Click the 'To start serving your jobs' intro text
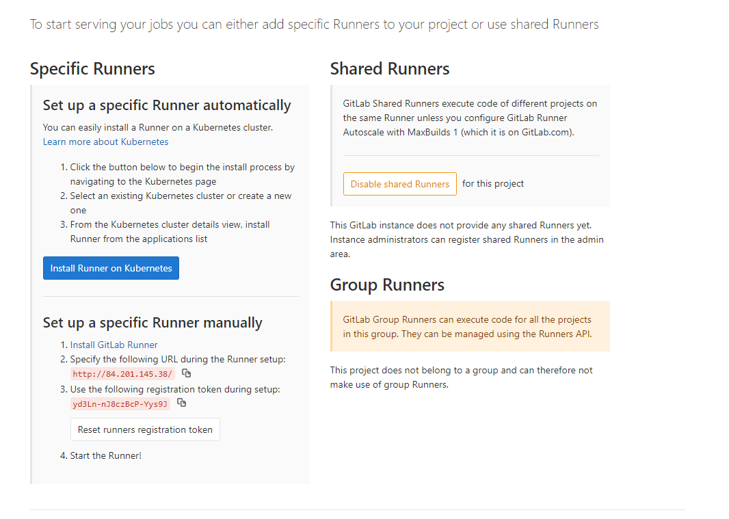 314,25
